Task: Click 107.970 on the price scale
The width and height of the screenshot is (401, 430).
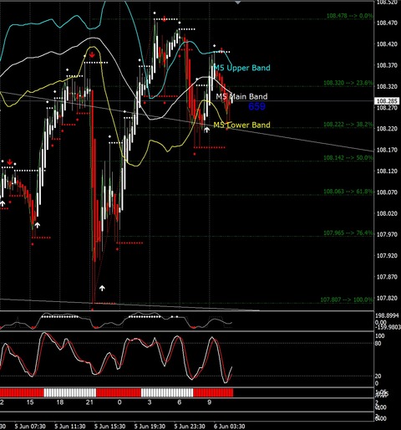Action: tap(387, 234)
